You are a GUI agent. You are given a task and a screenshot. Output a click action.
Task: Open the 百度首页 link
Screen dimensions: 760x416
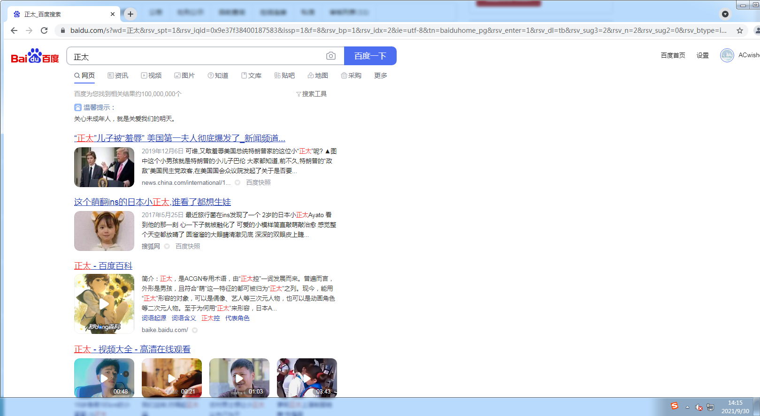coord(673,55)
